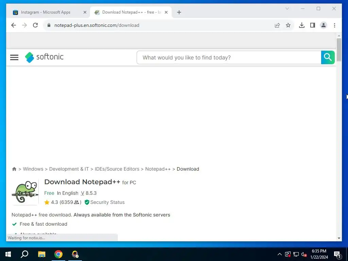Click the tray icon with red dot

pos(288,254)
